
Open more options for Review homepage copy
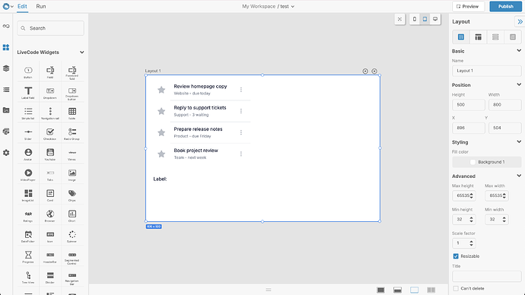tap(241, 90)
